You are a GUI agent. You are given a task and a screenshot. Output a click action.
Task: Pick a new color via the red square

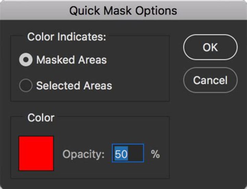pyautogui.click(x=36, y=153)
